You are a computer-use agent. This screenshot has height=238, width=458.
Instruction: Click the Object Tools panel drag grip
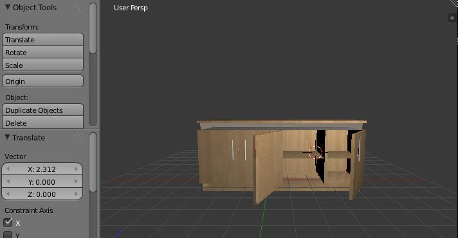click(78, 5)
